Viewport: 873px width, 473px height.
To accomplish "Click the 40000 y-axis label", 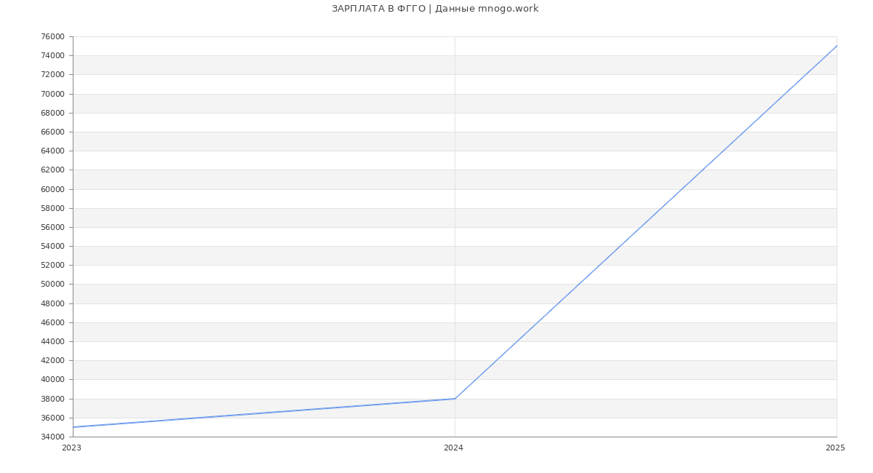I will [52, 380].
